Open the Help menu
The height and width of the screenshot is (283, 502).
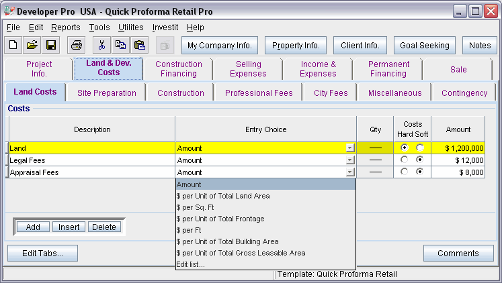point(196,27)
